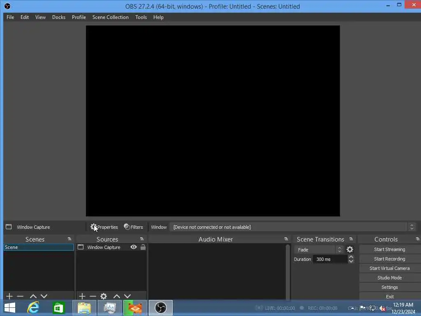
Task: Open the system monitor taskbar icon
Action: pyautogui.click(x=109, y=308)
